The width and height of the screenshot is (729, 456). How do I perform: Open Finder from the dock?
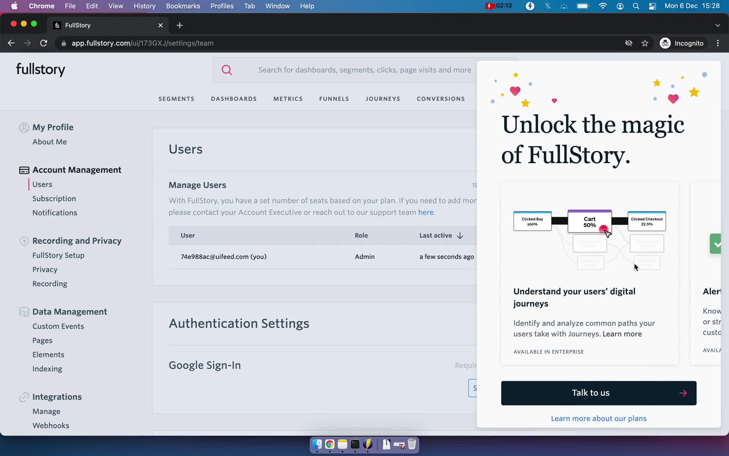coord(317,444)
